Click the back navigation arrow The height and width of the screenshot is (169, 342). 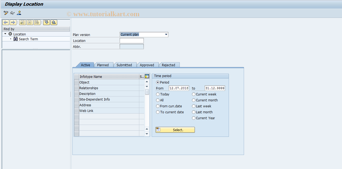point(6,22)
